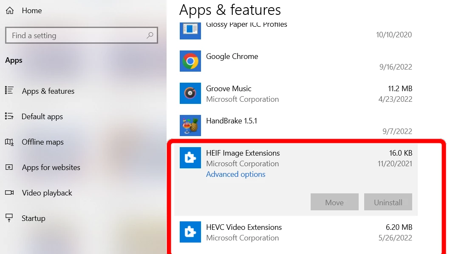Click the Groove Music app icon
The image size is (453, 254).
coord(190,93)
